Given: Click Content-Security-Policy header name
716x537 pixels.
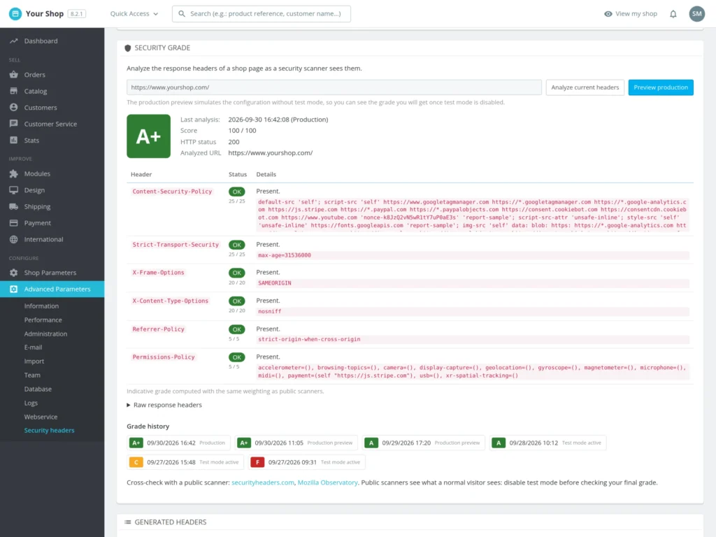Looking at the screenshot, I should tap(172, 192).
